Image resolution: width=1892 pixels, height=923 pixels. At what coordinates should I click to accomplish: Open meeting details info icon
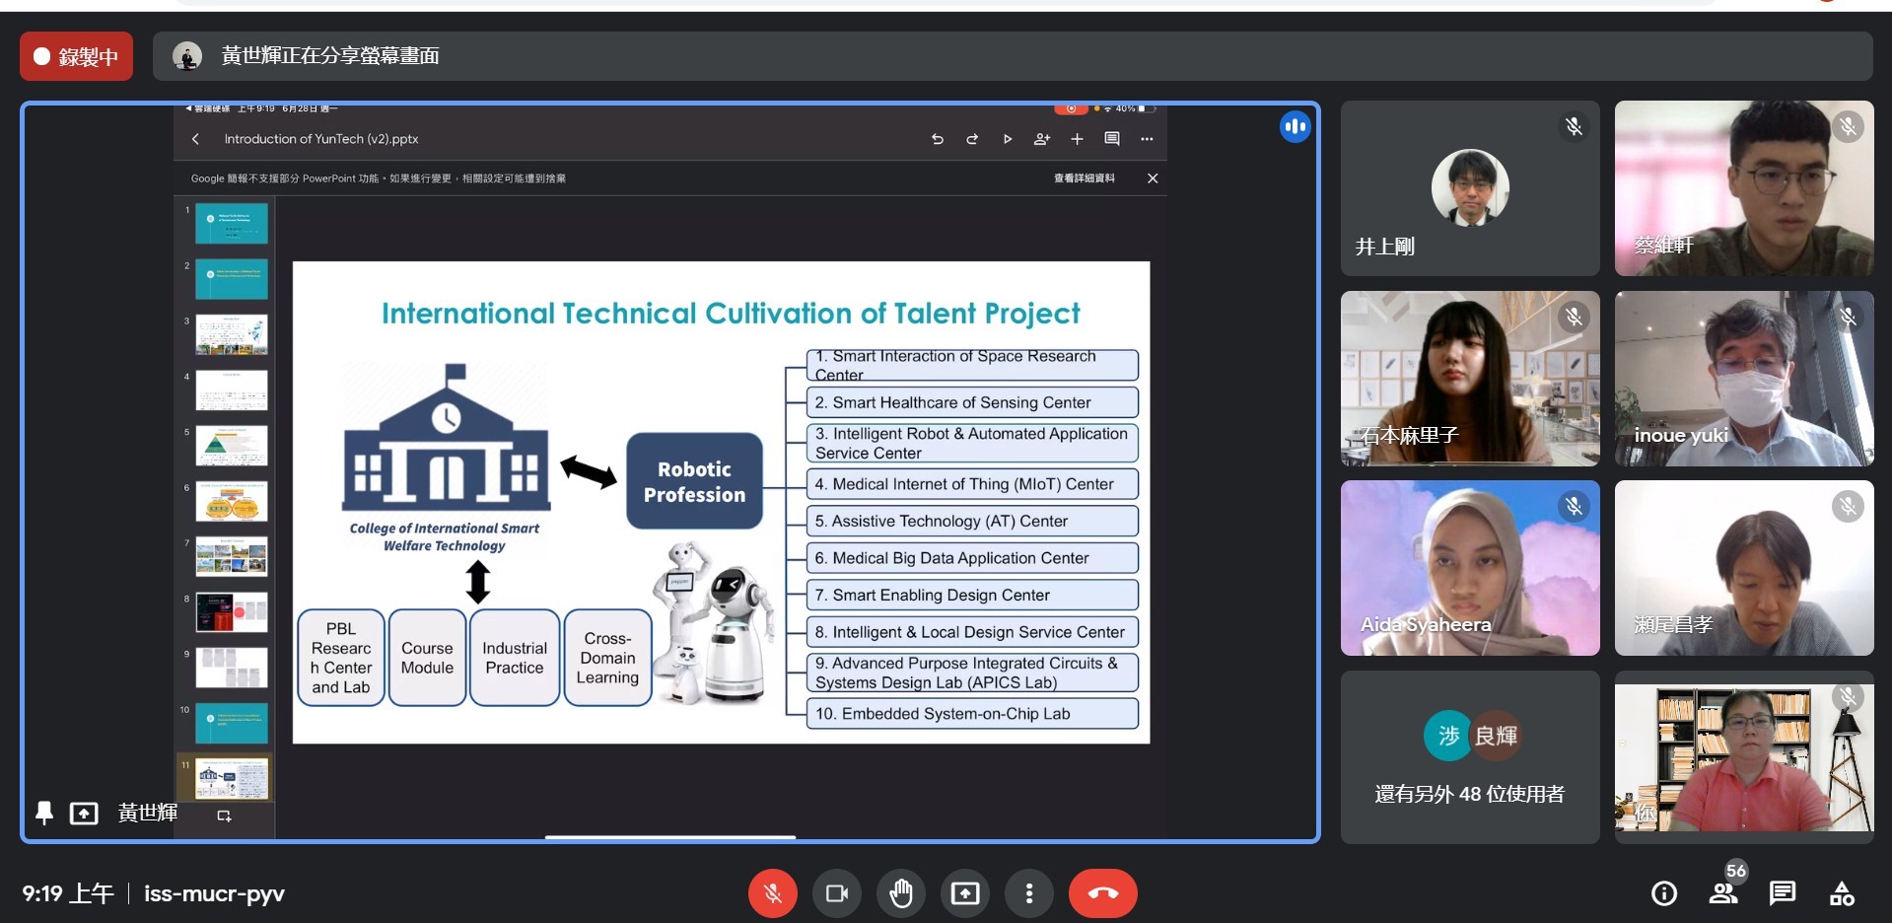[x=1663, y=893]
